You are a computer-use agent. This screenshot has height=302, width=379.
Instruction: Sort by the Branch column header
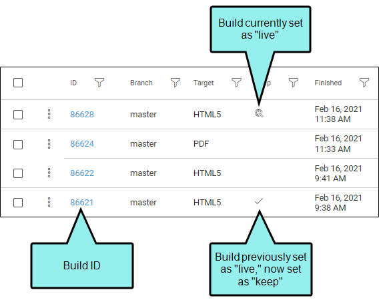coord(141,83)
